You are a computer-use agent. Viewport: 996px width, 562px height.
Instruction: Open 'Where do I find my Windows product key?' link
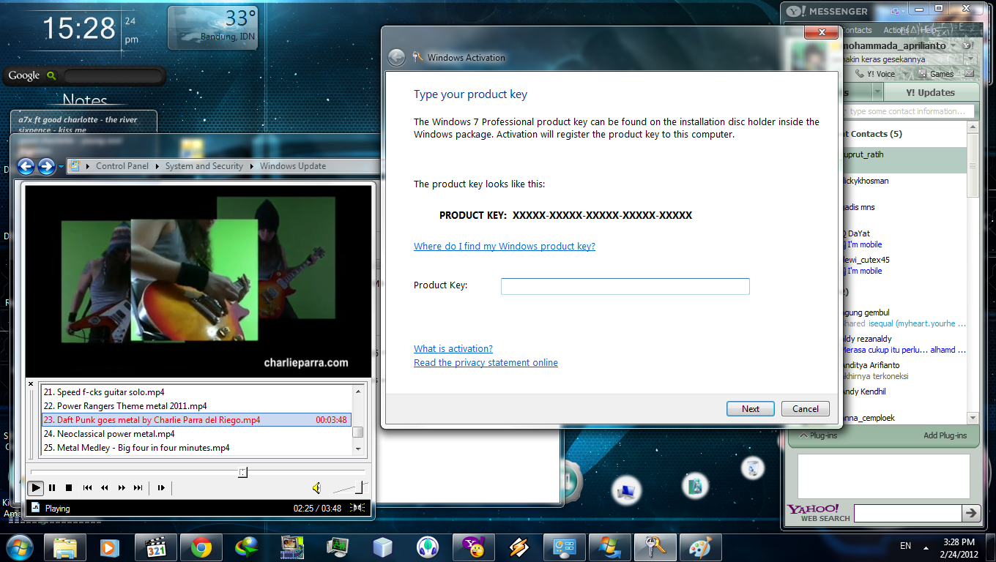point(505,247)
